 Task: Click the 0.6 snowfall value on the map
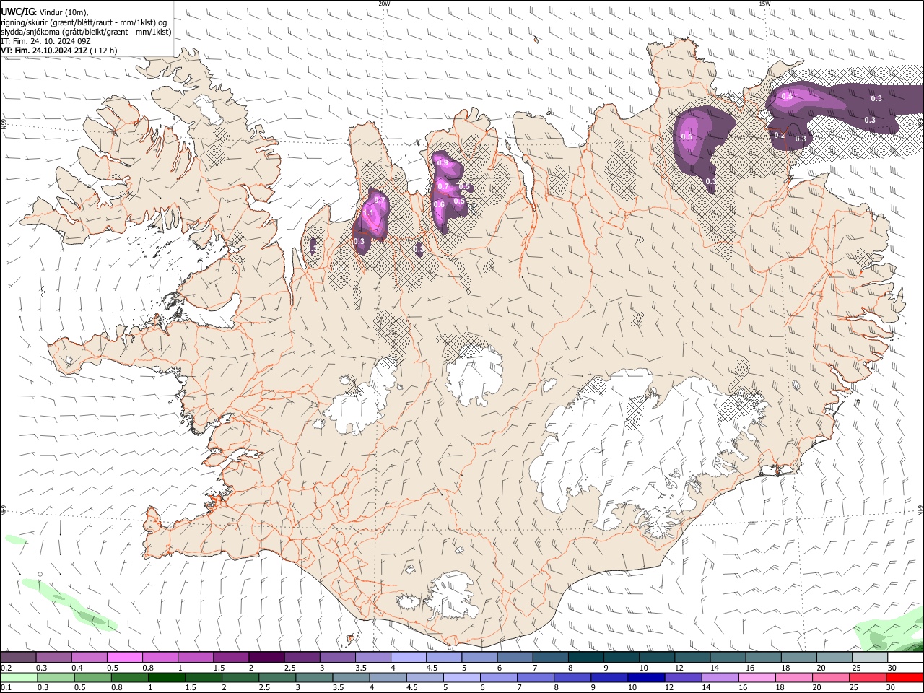pyautogui.click(x=439, y=204)
